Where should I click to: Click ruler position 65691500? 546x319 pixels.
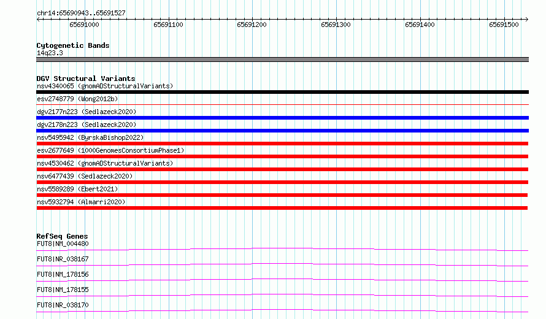tap(504, 25)
